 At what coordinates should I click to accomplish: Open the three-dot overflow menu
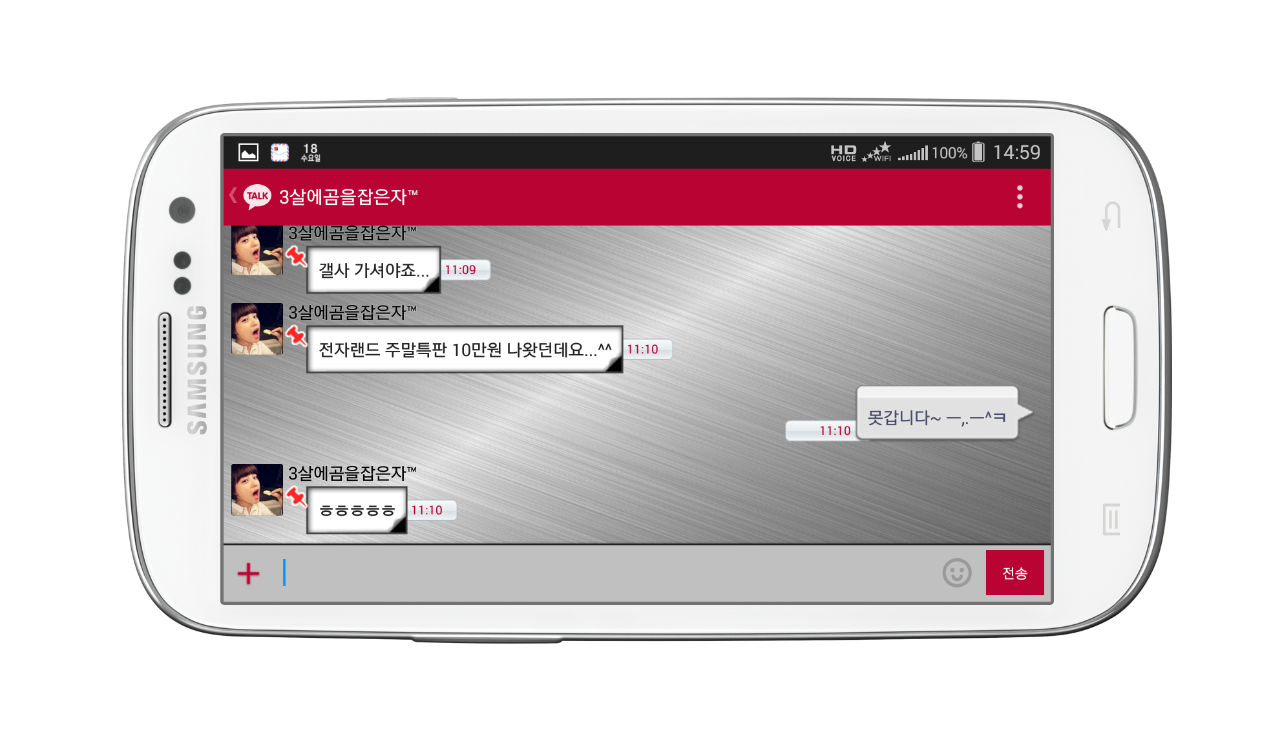pos(1020,196)
